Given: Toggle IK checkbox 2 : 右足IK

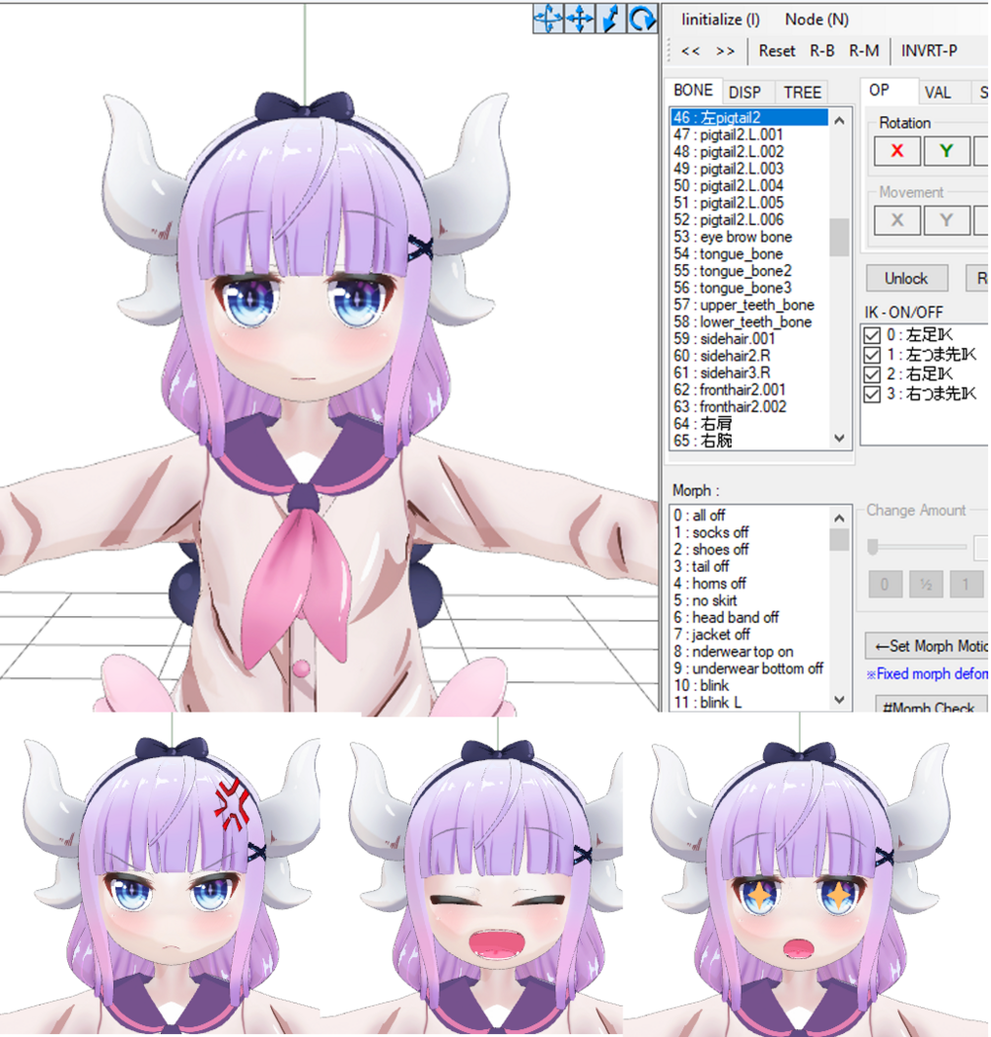Looking at the screenshot, I should (x=872, y=375).
